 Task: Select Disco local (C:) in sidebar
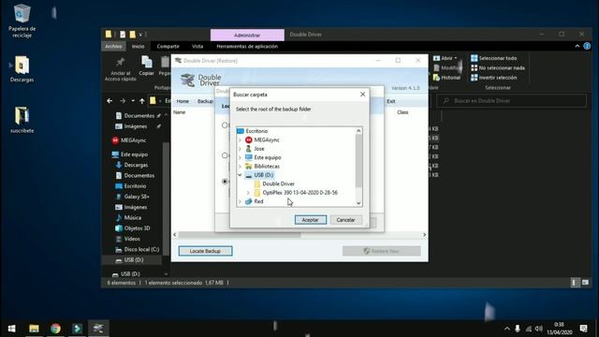click(138, 249)
